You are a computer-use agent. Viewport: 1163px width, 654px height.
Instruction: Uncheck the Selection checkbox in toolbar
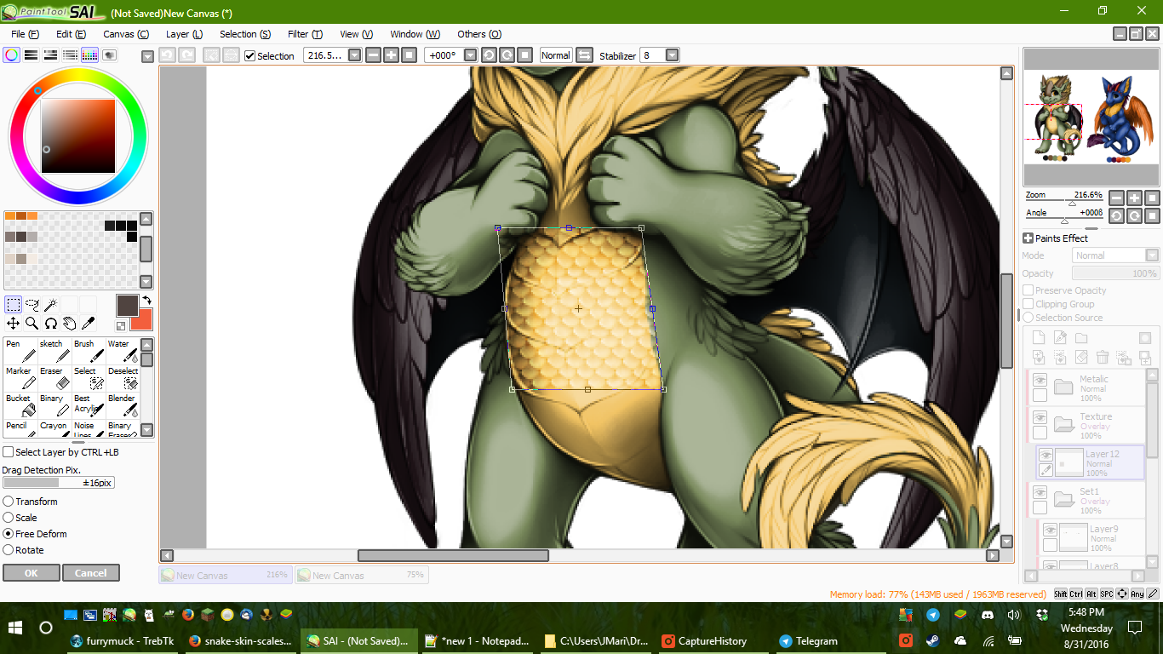tap(250, 56)
